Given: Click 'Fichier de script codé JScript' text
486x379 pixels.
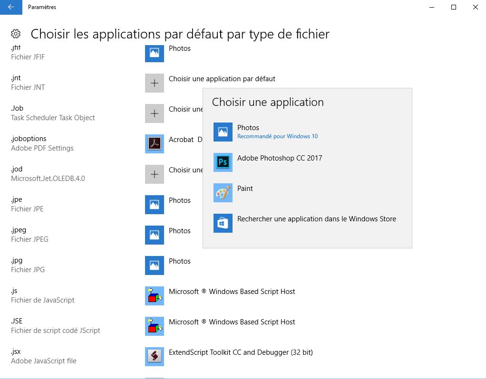Looking at the screenshot, I should pos(56,331).
